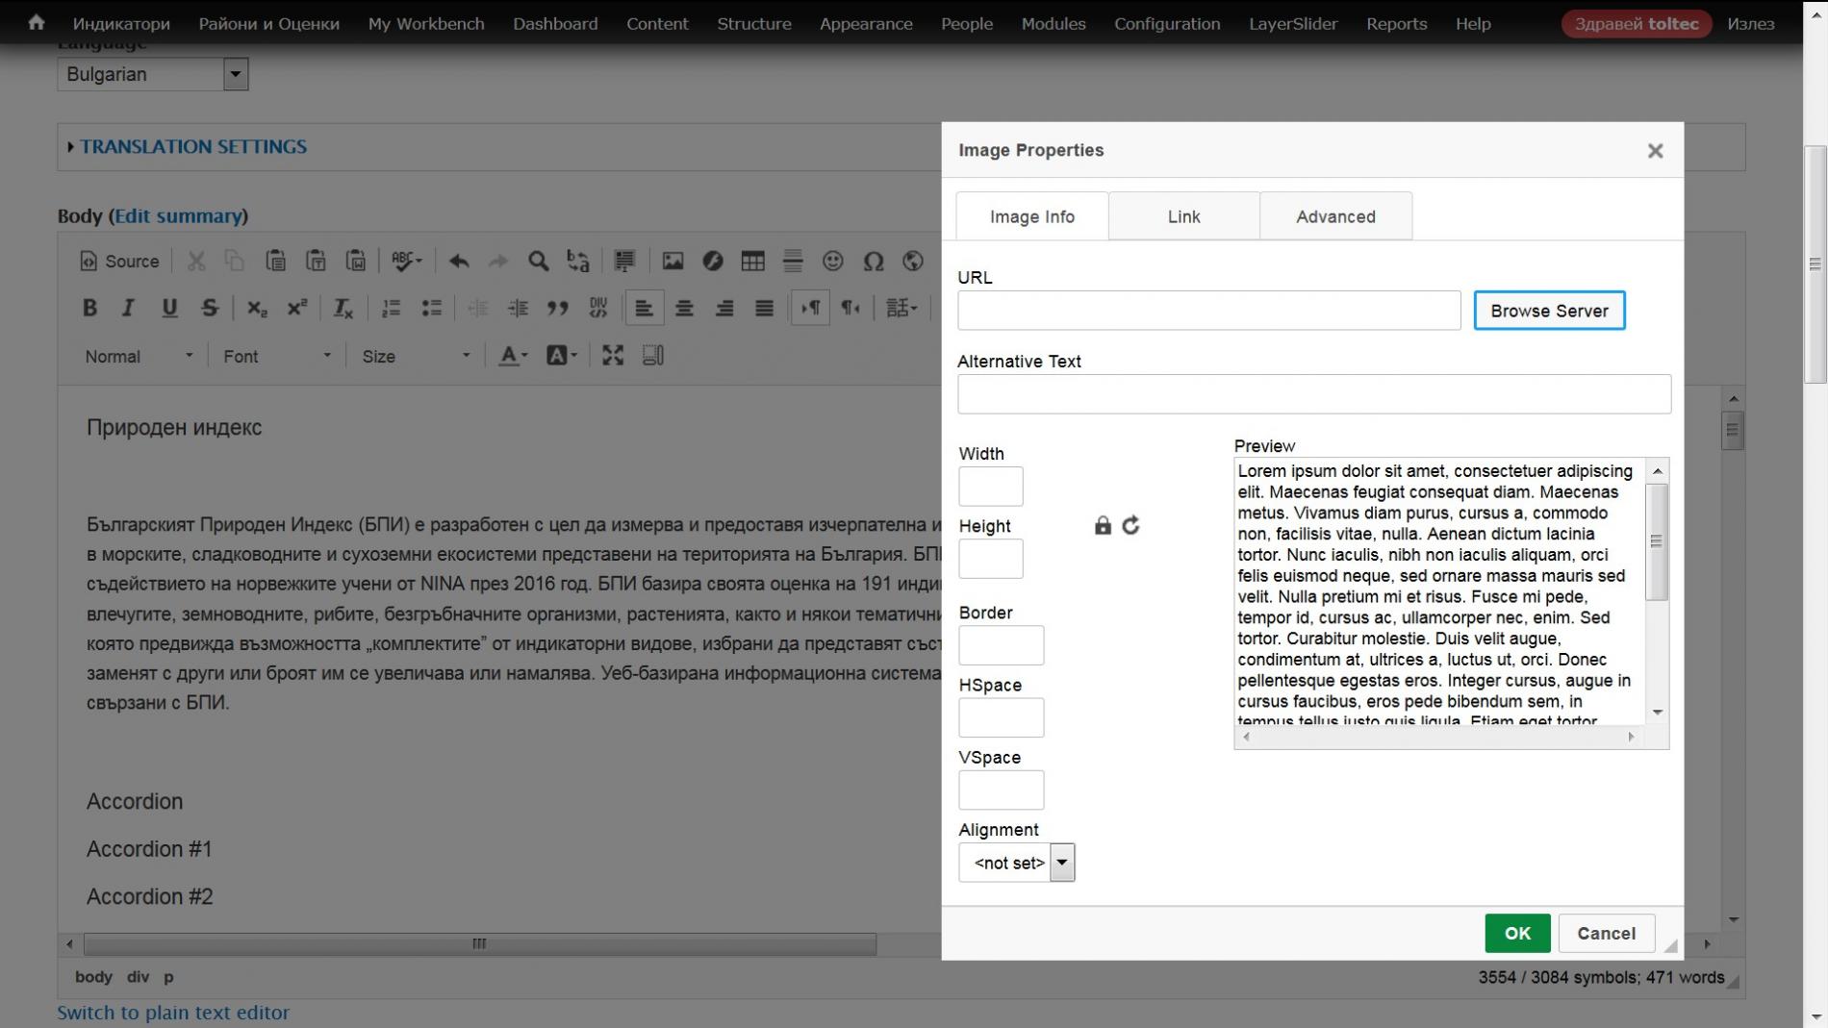Viewport: 1828px width, 1028px height.
Task: Open the Structure admin menu
Action: pyautogui.click(x=753, y=23)
